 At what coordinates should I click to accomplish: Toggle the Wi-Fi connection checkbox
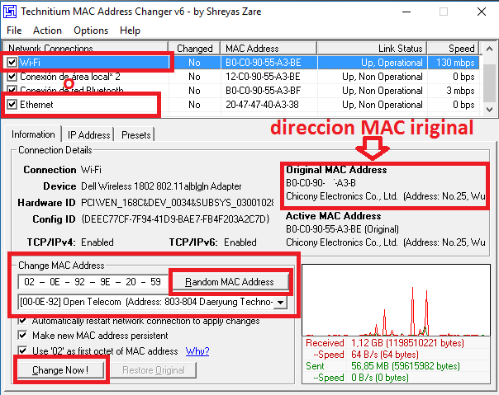pyautogui.click(x=12, y=63)
